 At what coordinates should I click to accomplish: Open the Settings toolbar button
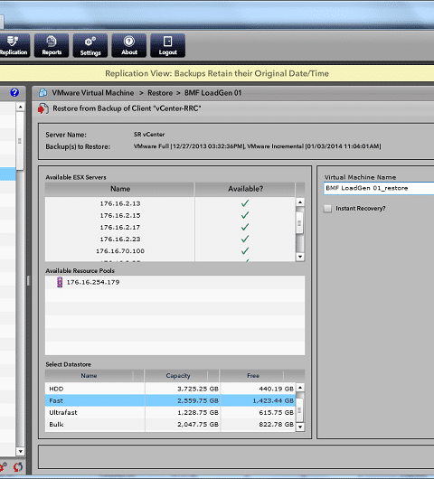(90, 45)
